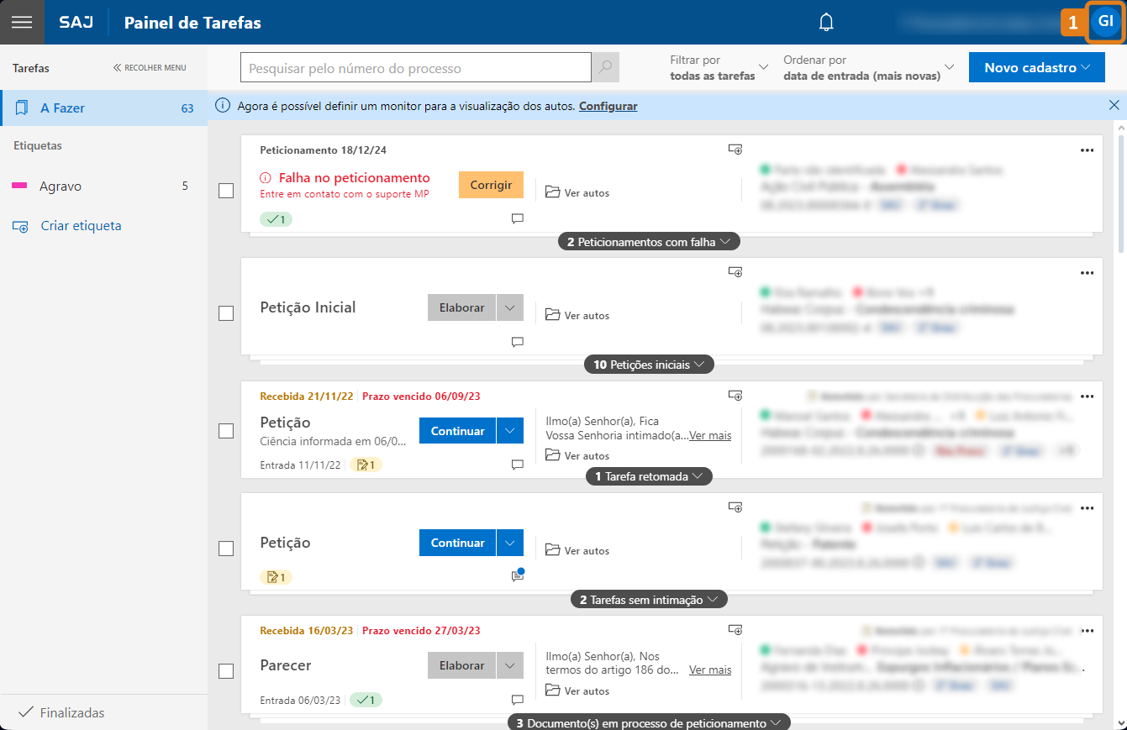Image resolution: width=1127 pixels, height=730 pixels.
Task: Open the notifications bell
Action: [x=828, y=22]
